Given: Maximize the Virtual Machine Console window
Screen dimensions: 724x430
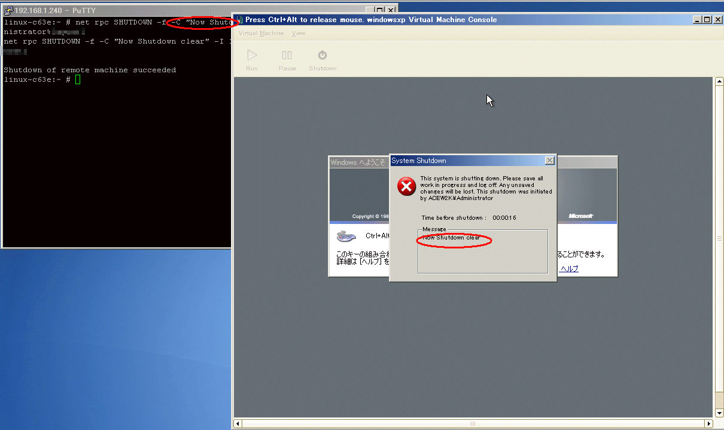Looking at the screenshot, I should coord(707,20).
